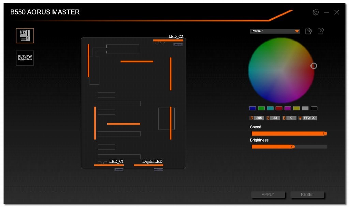The width and height of the screenshot is (349, 207).
Task: Pick the red color swatch
Action: 279,108
